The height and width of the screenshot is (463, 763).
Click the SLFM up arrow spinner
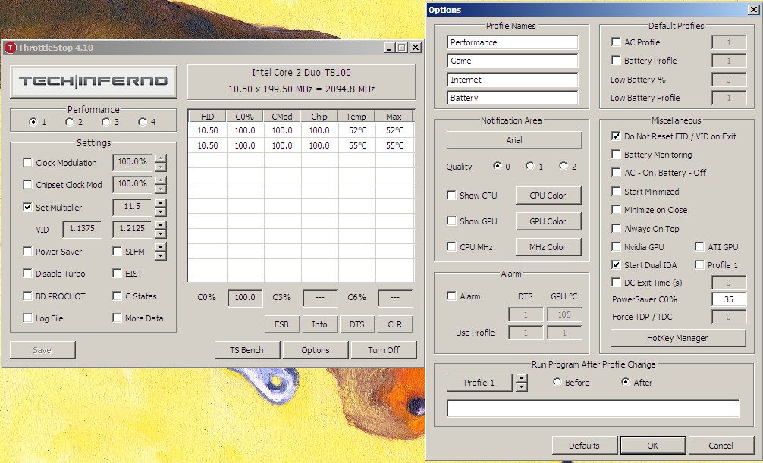161,246
